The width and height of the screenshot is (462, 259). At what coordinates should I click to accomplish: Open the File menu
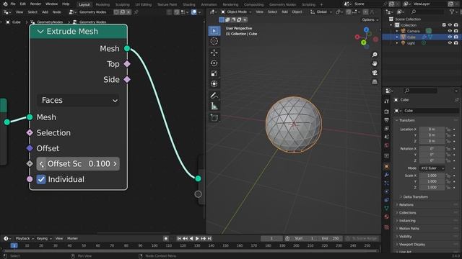pyautogui.click(x=13, y=4)
